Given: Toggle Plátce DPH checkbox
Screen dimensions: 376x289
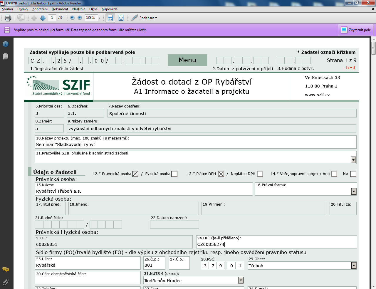Looking at the screenshot, I should click(221, 174).
